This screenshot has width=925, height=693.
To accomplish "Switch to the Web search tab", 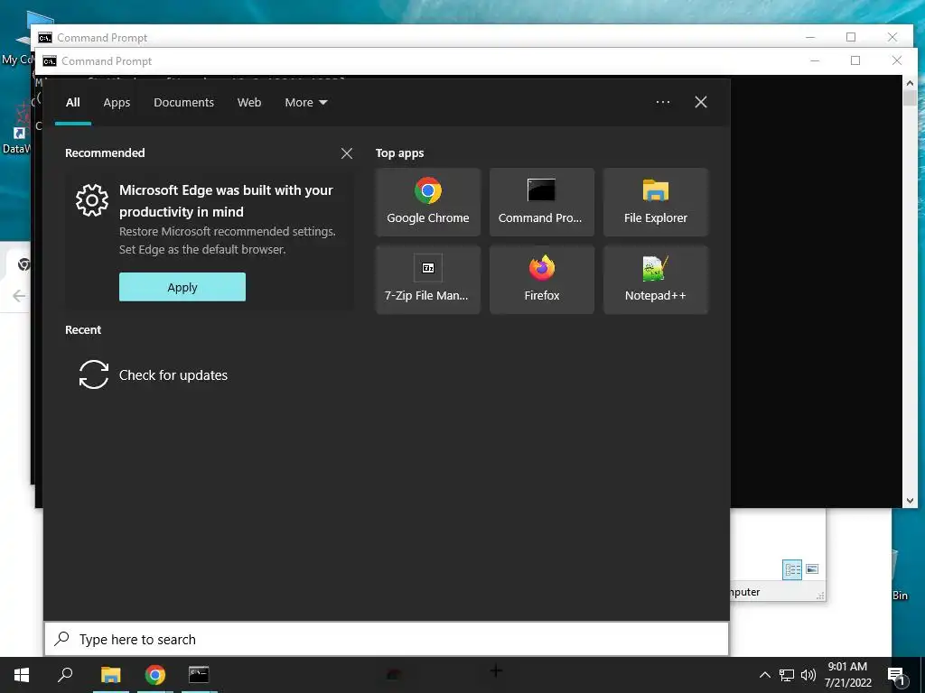I will (249, 103).
